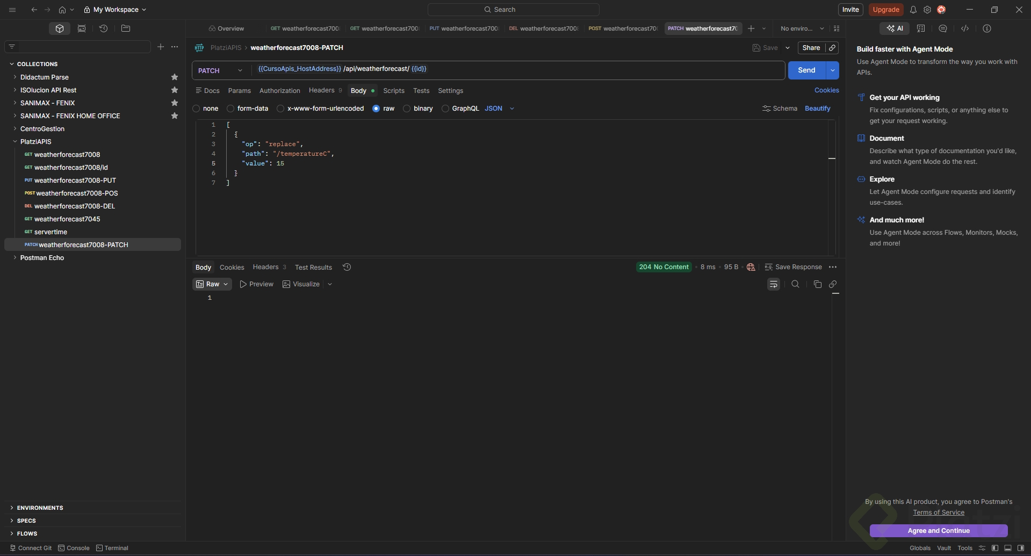Open the Terms of Service link

(939, 512)
